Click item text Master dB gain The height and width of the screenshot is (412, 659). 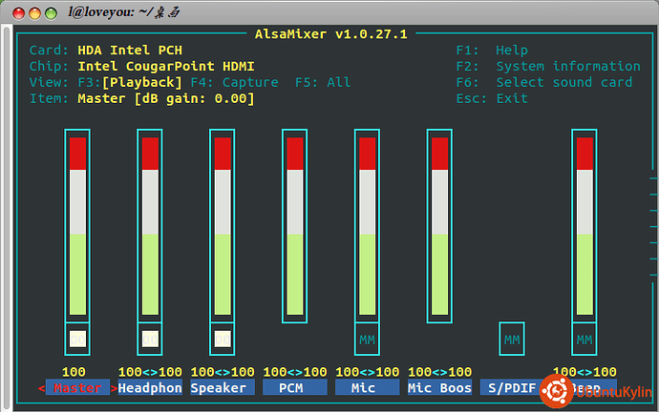[166, 98]
